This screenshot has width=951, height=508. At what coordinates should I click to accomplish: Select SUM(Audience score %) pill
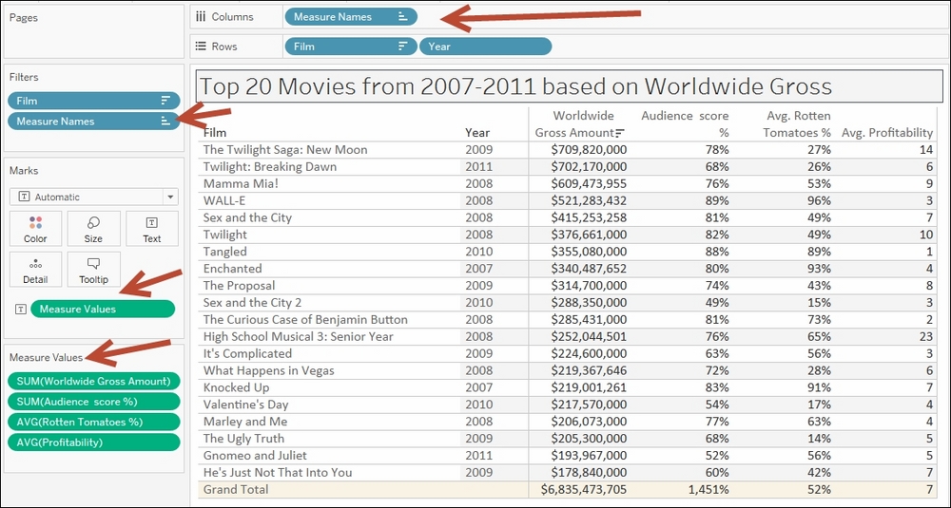[94, 402]
